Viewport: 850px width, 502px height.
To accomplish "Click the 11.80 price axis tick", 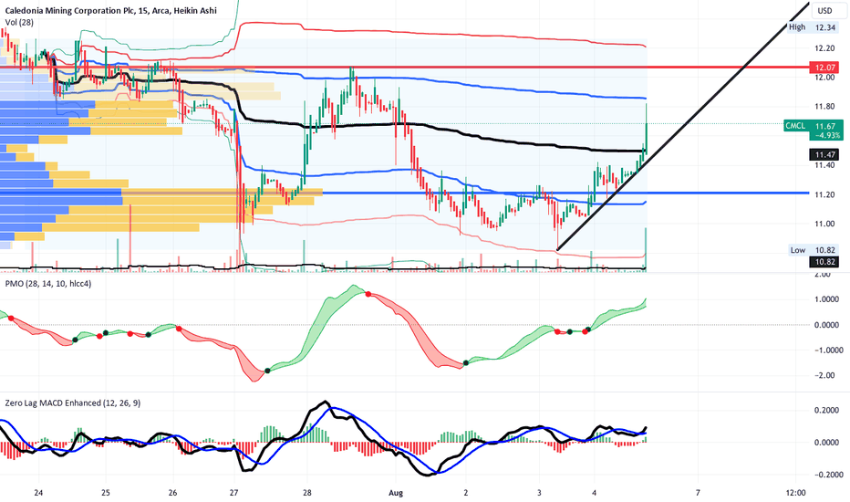I will pyautogui.click(x=824, y=107).
